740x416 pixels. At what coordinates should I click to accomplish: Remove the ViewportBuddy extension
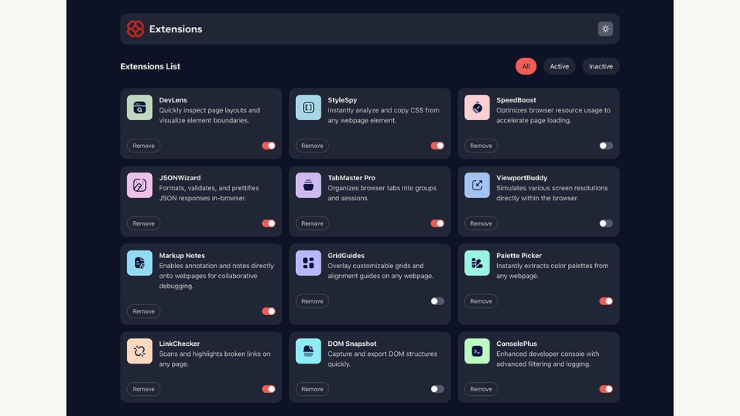click(x=481, y=223)
